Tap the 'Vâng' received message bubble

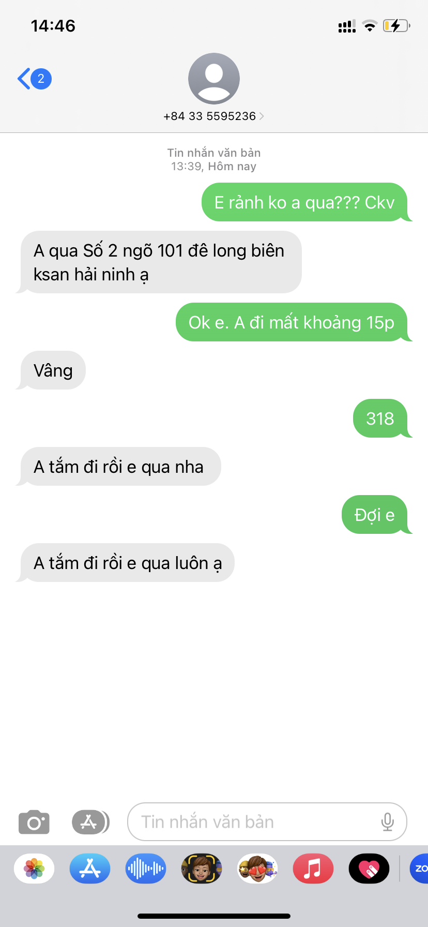coord(52,370)
